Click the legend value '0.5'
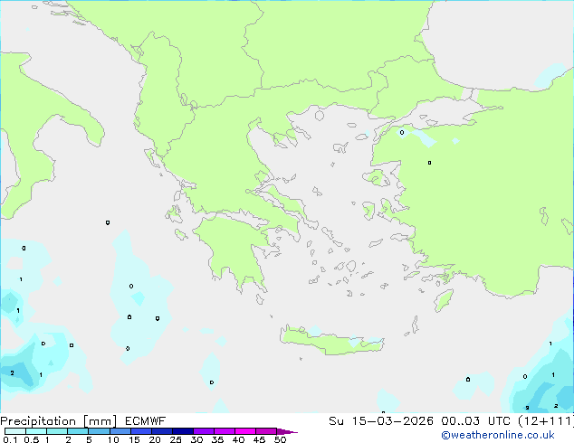The width and height of the screenshot is (574, 443). 32,439
